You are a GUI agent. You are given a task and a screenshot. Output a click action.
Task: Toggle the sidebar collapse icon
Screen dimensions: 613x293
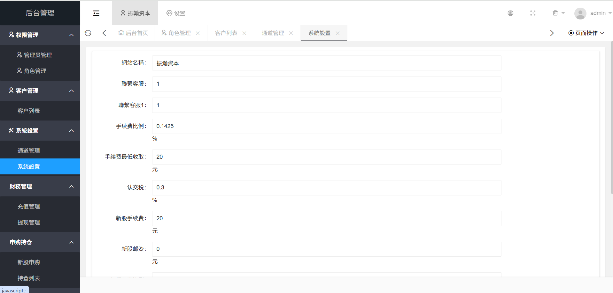pyautogui.click(x=96, y=13)
